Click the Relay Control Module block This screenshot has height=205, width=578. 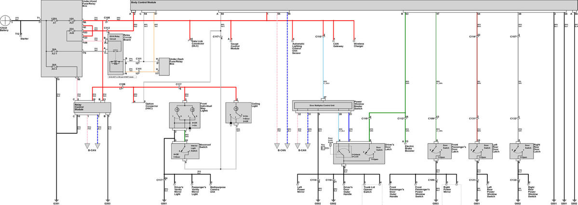point(93,107)
